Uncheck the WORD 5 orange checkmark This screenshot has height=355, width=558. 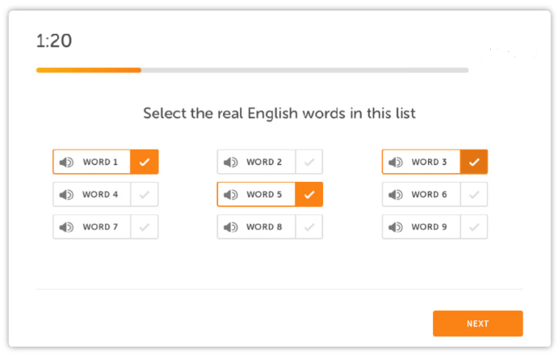(x=309, y=194)
